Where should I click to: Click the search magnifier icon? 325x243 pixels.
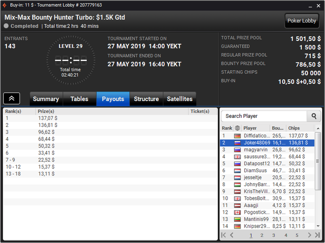[314, 116]
